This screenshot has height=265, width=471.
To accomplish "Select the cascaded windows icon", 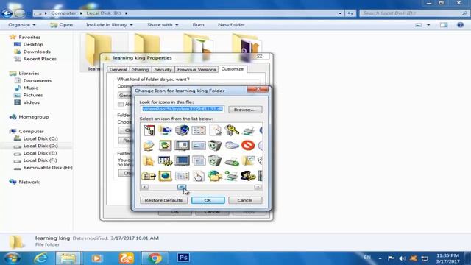I will [x=198, y=160].
